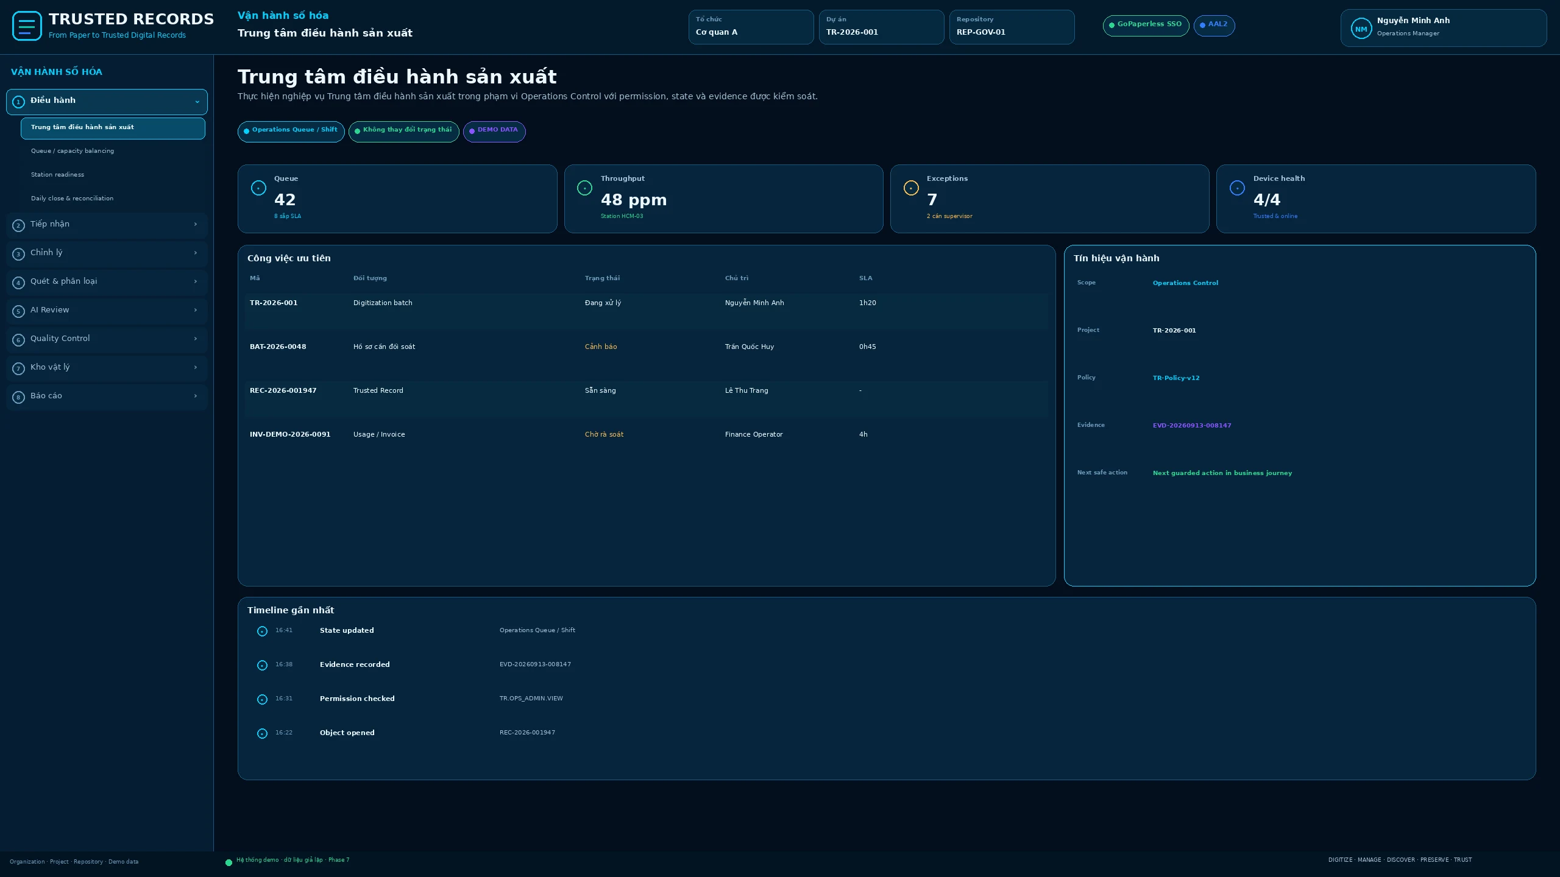Open the Repository REP-GOV-01 selector
Viewport: 1560px width, 877px height.
coord(1012,27)
